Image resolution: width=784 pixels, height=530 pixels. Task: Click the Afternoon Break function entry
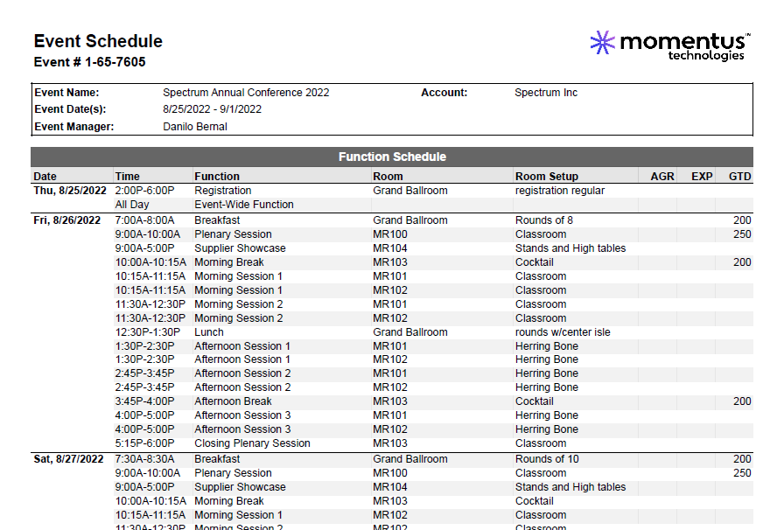pyautogui.click(x=233, y=401)
